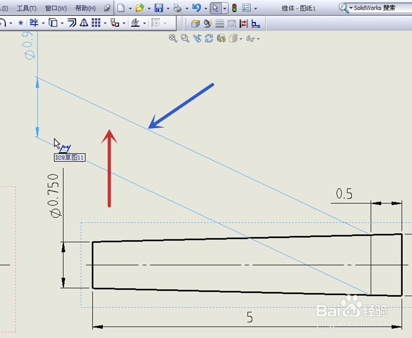Expand the New document dropdown arrow
This screenshot has height=338, width=412.
pos(130,8)
